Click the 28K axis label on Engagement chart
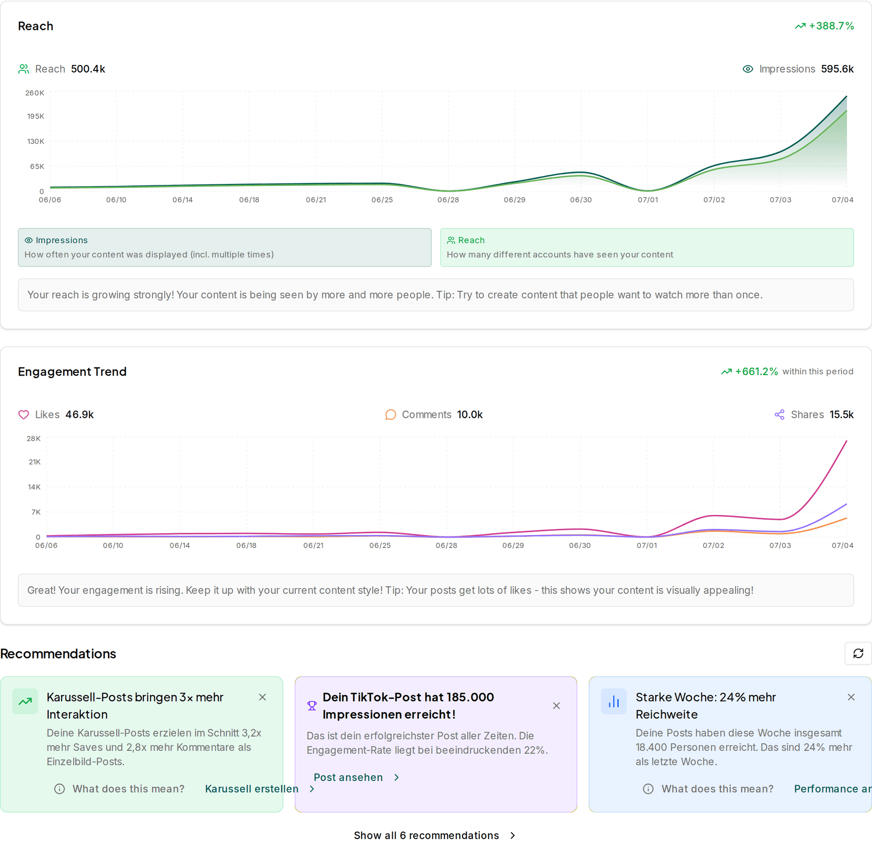This screenshot has height=847, width=872. (34, 439)
